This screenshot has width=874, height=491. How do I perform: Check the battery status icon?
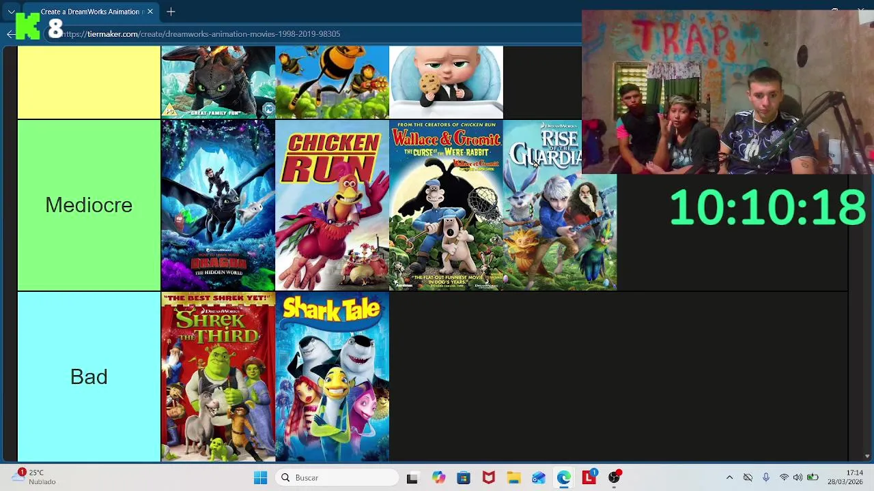point(813,477)
